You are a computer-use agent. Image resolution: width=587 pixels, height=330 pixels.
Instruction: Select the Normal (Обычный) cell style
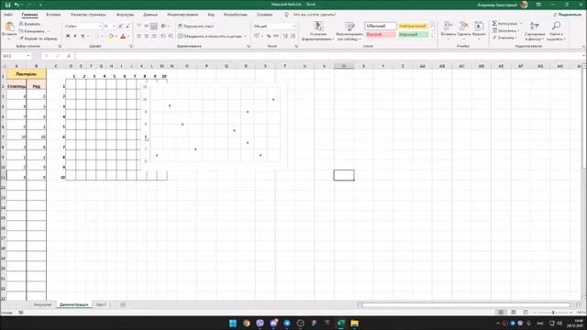coord(381,26)
